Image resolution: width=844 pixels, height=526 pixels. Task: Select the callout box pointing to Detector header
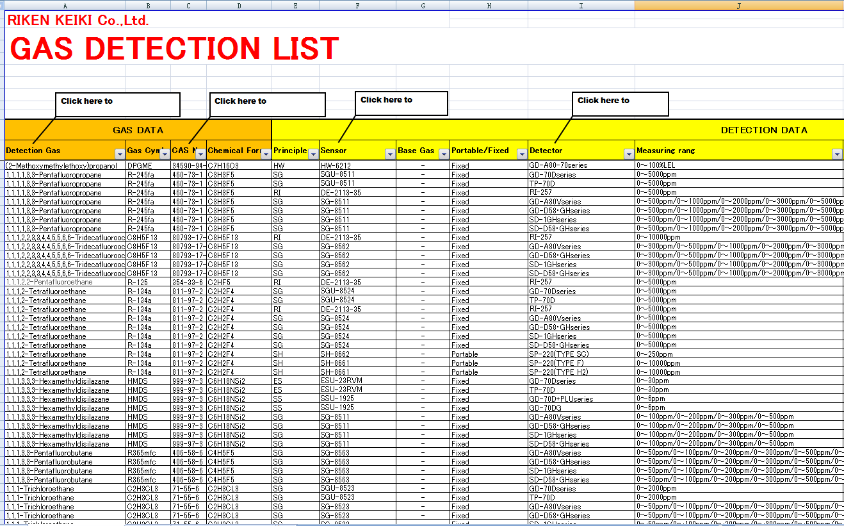620,104
